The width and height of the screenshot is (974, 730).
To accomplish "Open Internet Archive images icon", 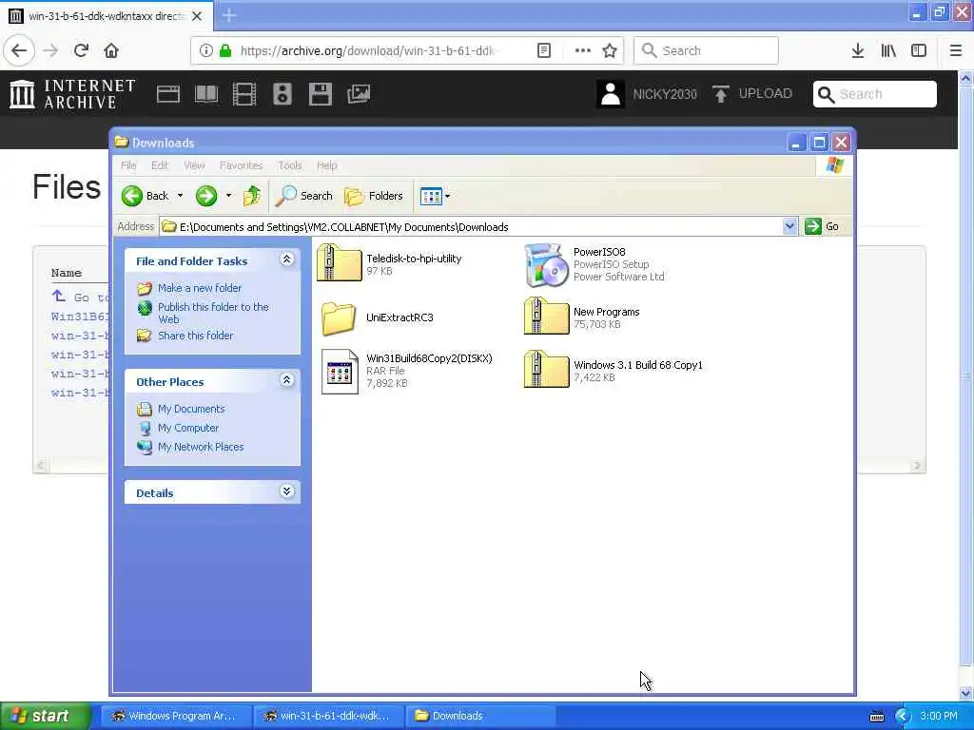I will (x=359, y=94).
